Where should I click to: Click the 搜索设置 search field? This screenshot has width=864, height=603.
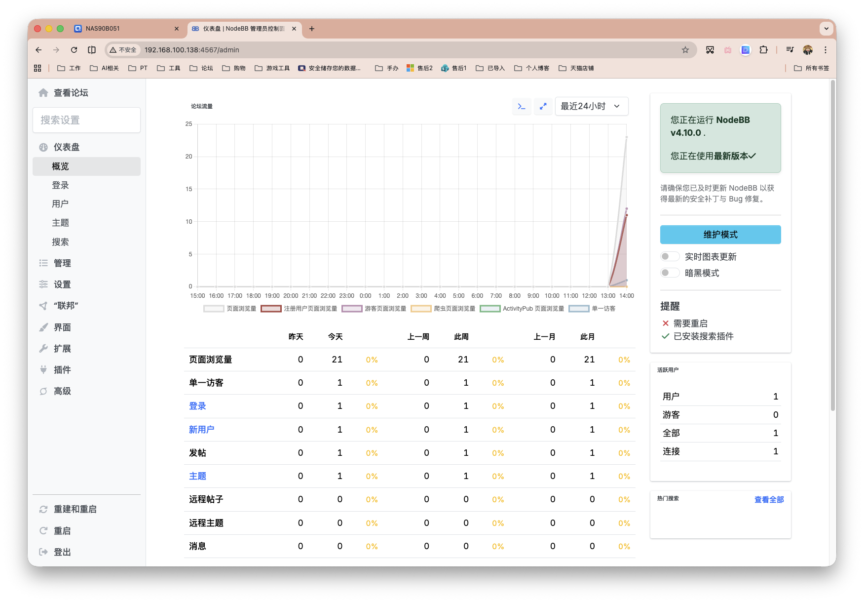[x=86, y=120]
